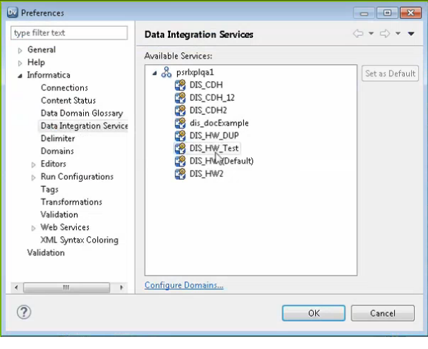Select the psrlxplqa1 domain label
The height and width of the screenshot is (349, 428).
click(195, 73)
